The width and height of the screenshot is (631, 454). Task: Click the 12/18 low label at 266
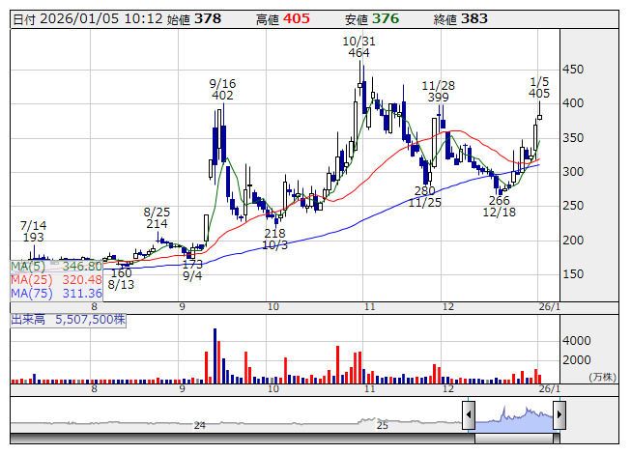point(499,207)
